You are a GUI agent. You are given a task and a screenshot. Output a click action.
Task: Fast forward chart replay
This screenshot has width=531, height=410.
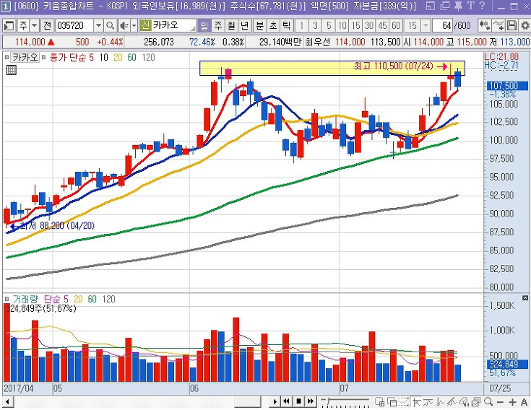310,402
